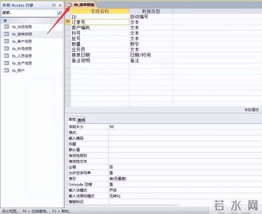Open the 数字 data type of 数量
Viewport: 262px width, 214px height.
tap(151, 44)
